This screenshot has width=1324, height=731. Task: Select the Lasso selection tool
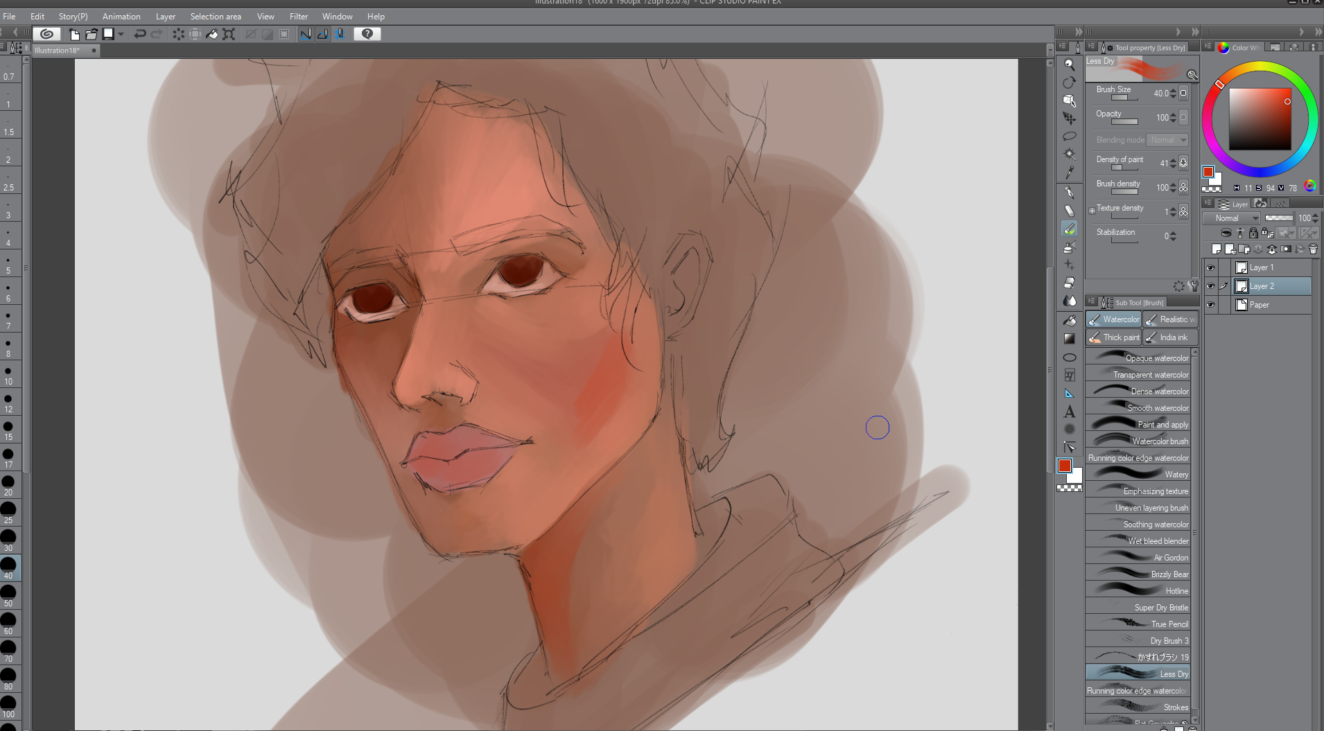pos(1070,136)
